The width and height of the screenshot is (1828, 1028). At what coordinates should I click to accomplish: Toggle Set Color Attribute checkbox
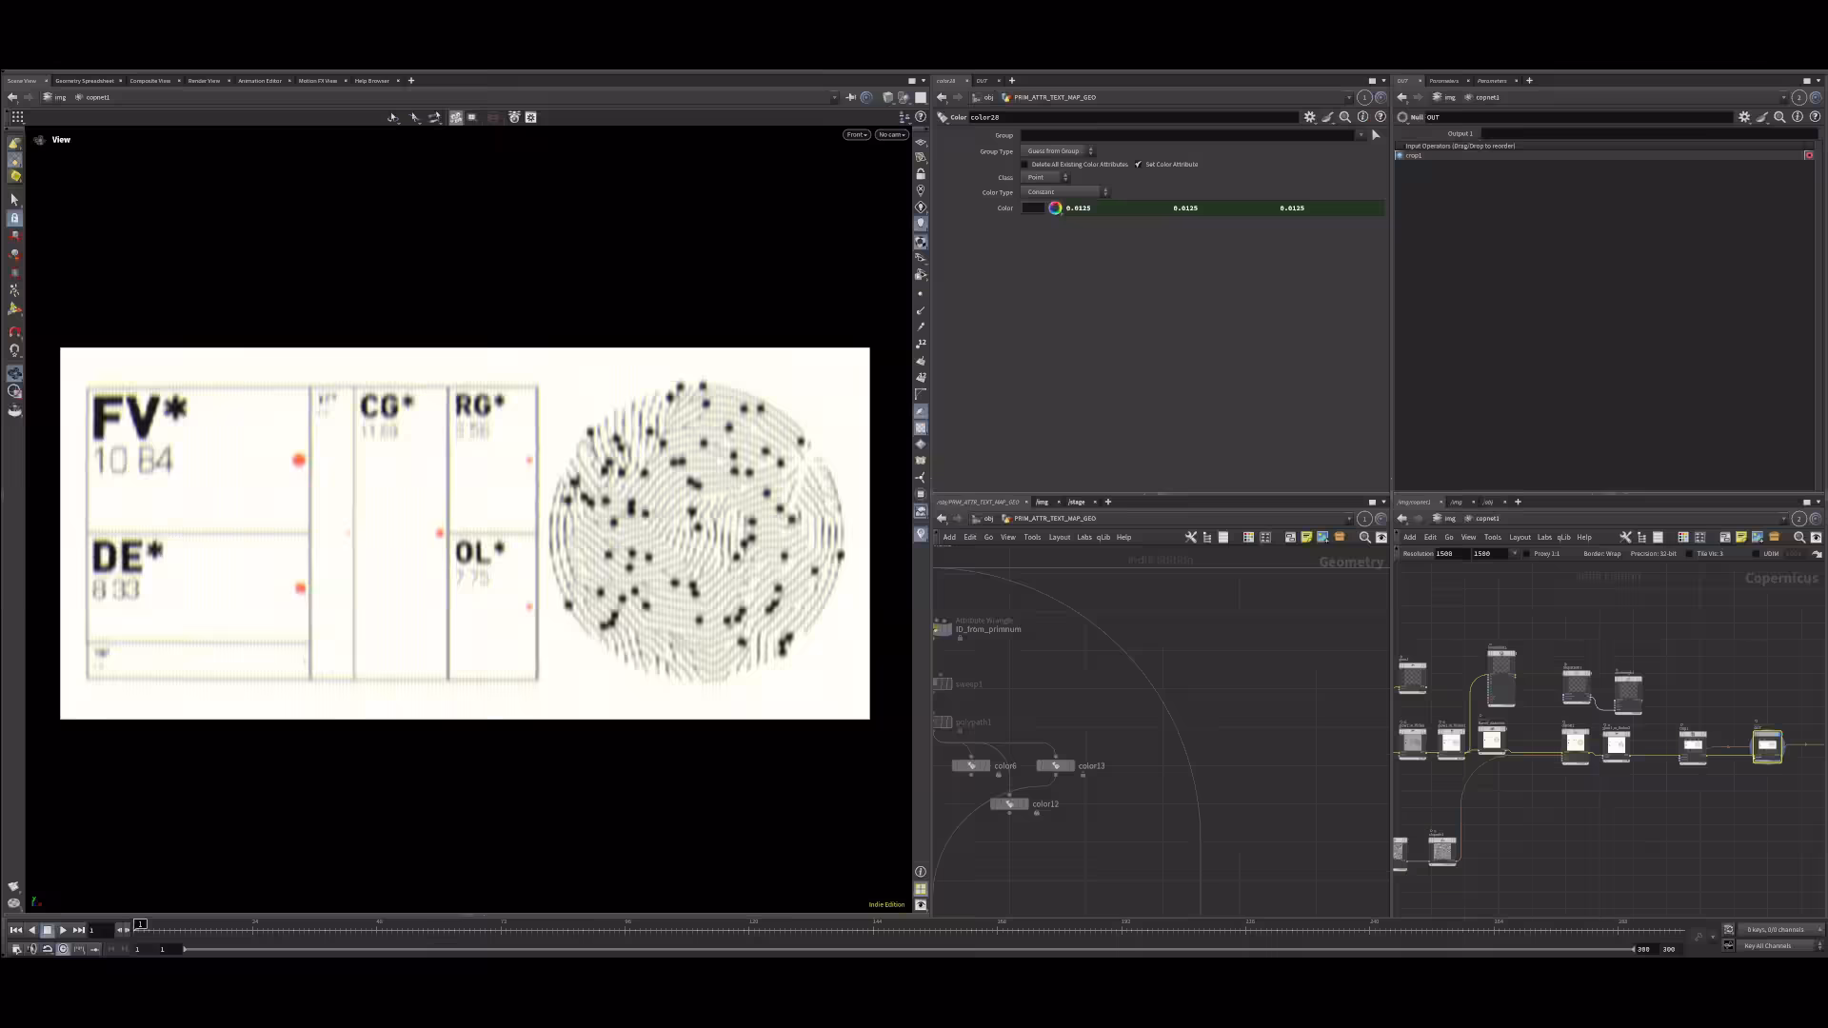(x=1138, y=164)
